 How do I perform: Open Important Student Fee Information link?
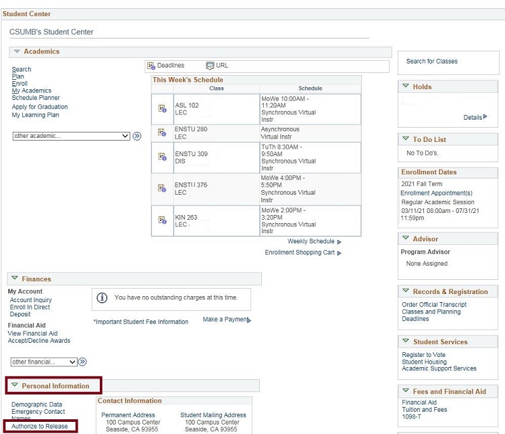click(140, 322)
